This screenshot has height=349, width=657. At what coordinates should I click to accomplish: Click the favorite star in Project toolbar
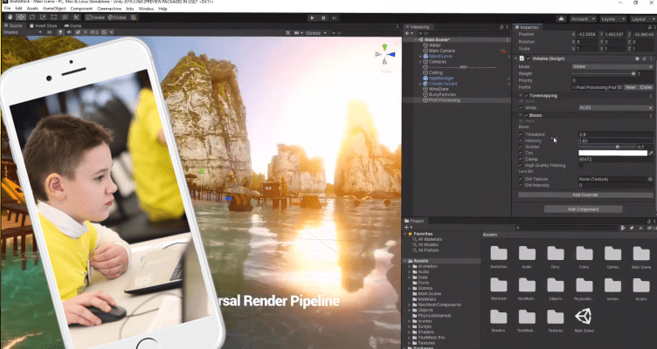point(640,228)
